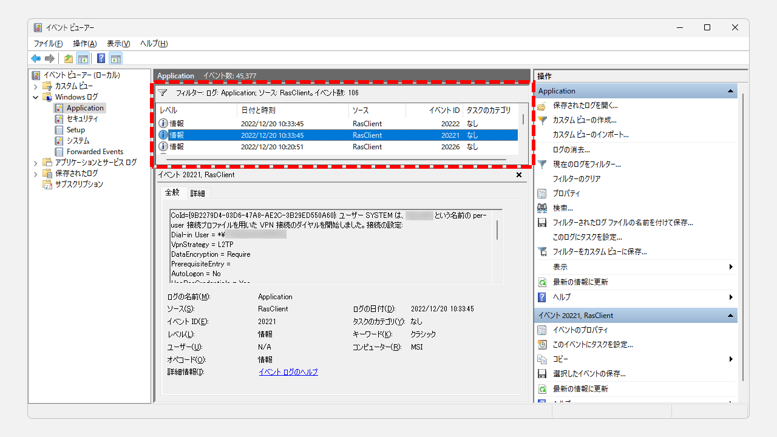The image size is (777, 437).
Task: Start a search using the 検索 binoculars icon
Action: pos(542,208)
